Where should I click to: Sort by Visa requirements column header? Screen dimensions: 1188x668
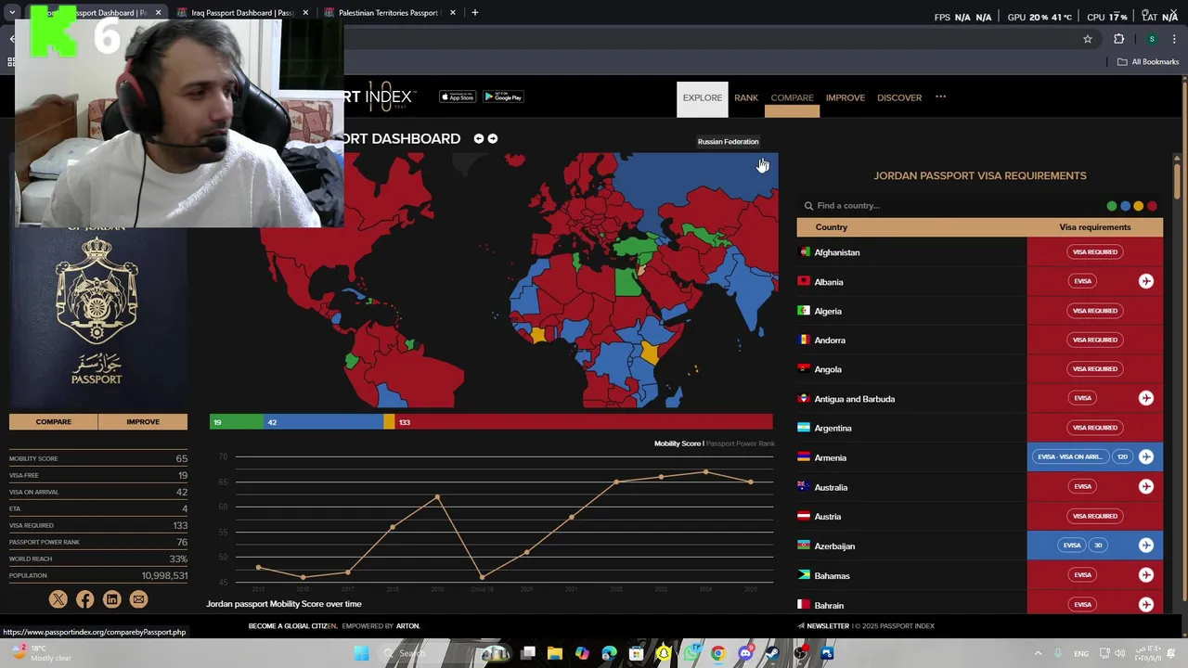1095,227
